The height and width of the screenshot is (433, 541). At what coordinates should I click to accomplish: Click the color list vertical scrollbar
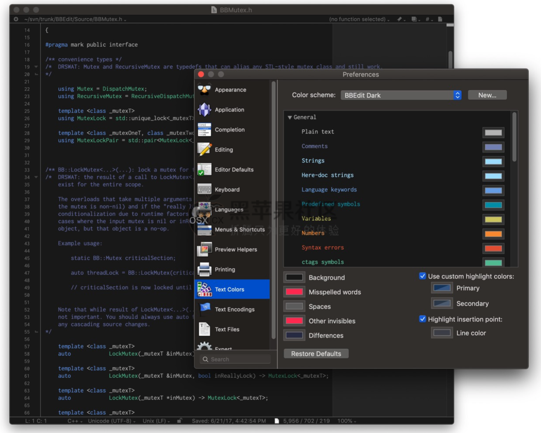[514, 137]
